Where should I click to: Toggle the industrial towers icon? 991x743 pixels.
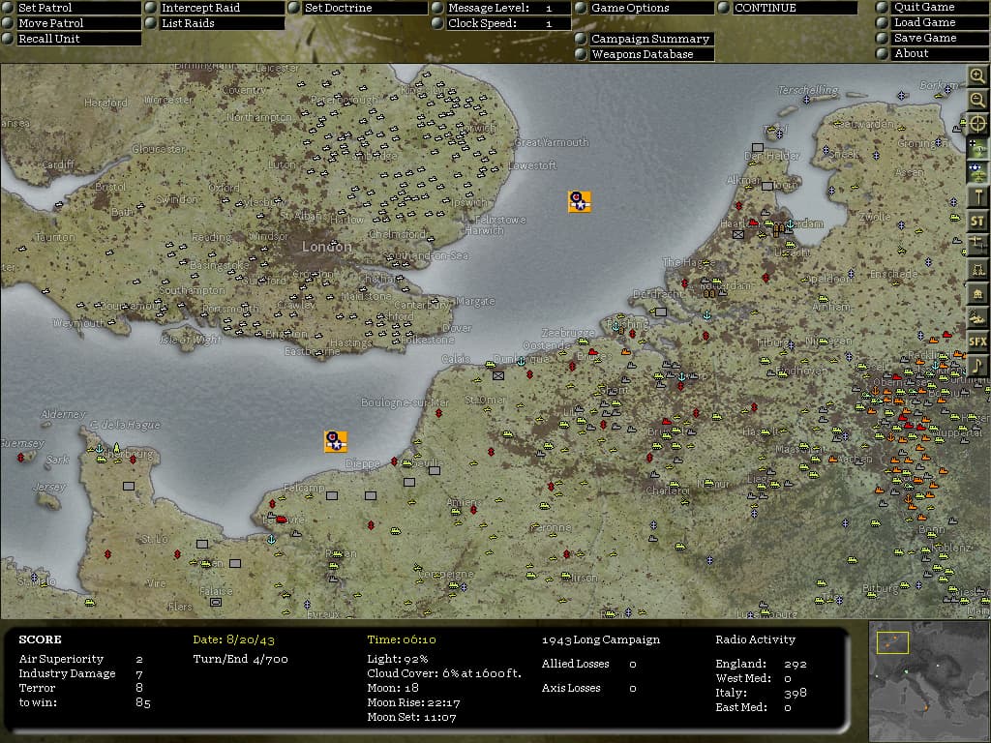coord(977,270)
